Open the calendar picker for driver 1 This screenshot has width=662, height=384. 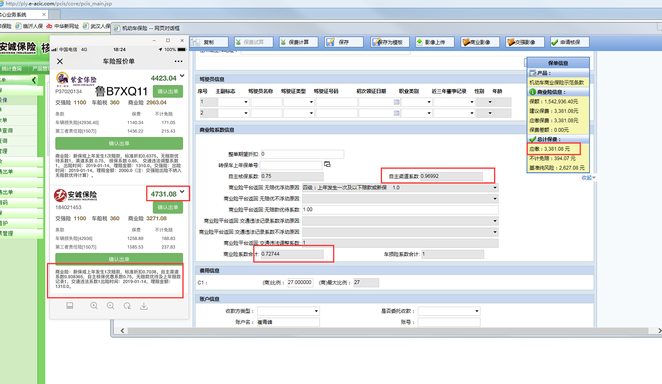[396, 102]
